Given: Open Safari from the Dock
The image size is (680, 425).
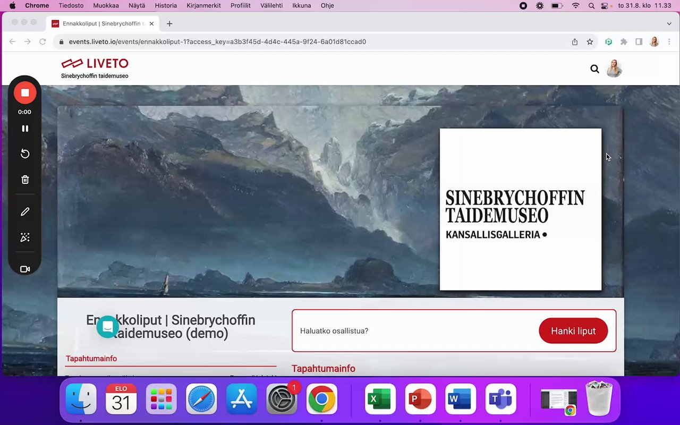Looking at the screenshot, I should tap(201, 399).
